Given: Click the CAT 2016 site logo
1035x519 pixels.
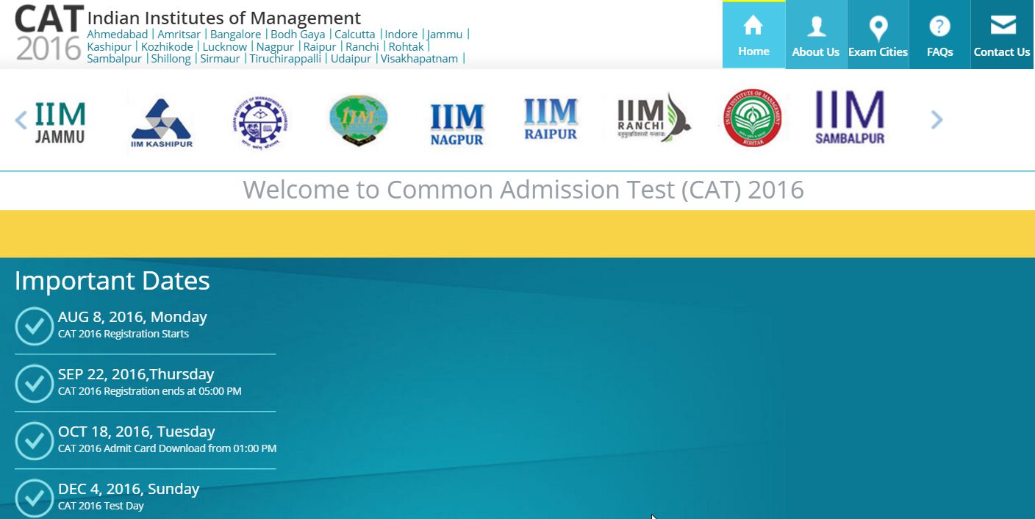Looking at the screenshot, I should (x=49, y=32).
